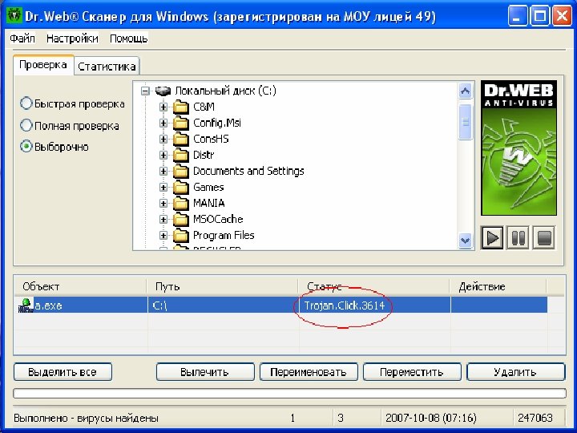Click the Trojan.Click.3614 status cell

[x=374, y=306]
